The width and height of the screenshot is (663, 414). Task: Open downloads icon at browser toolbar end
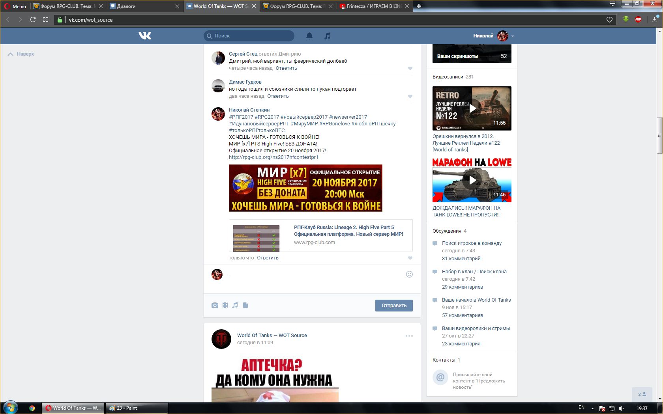tap(655, 19)
